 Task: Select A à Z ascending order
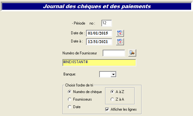tap(112, 92)
